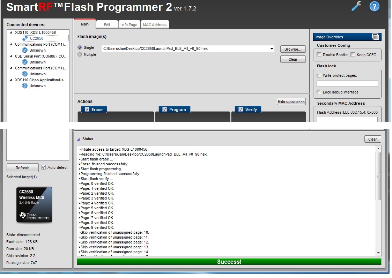The height and width of the screenshot is (278, 392).
Task: Click 'Package size: 7x7' text
Action: point(22,263)
